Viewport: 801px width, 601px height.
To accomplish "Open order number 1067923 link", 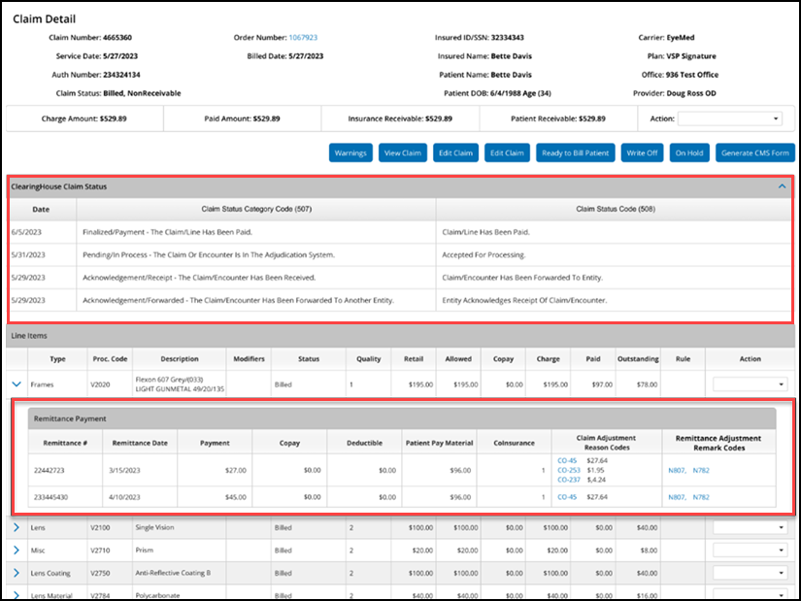I will tap(303, 38).
